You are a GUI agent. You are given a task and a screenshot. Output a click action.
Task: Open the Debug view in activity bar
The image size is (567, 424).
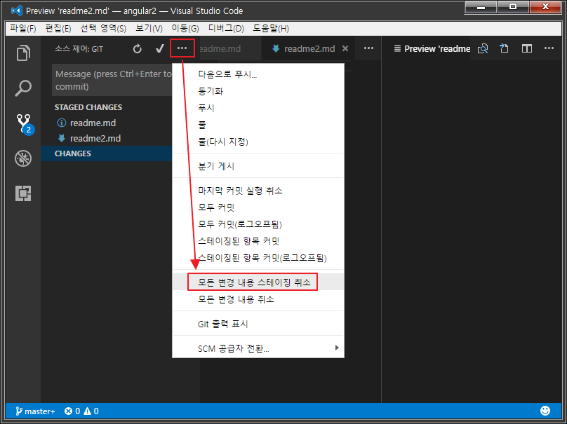(23, 158)
